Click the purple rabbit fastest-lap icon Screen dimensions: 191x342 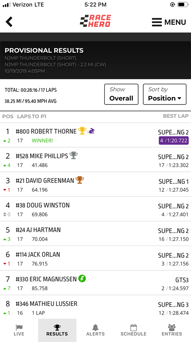pos(91,131)
